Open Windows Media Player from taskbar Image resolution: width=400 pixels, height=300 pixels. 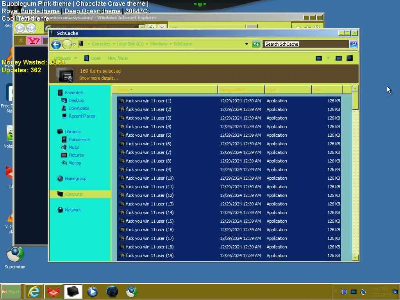pyautogui.click(x=92, y=291)
